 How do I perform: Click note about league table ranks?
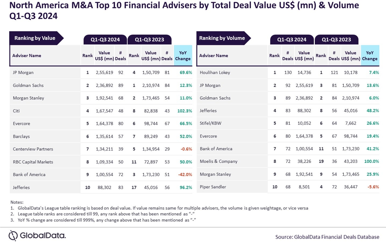point(106,214)
